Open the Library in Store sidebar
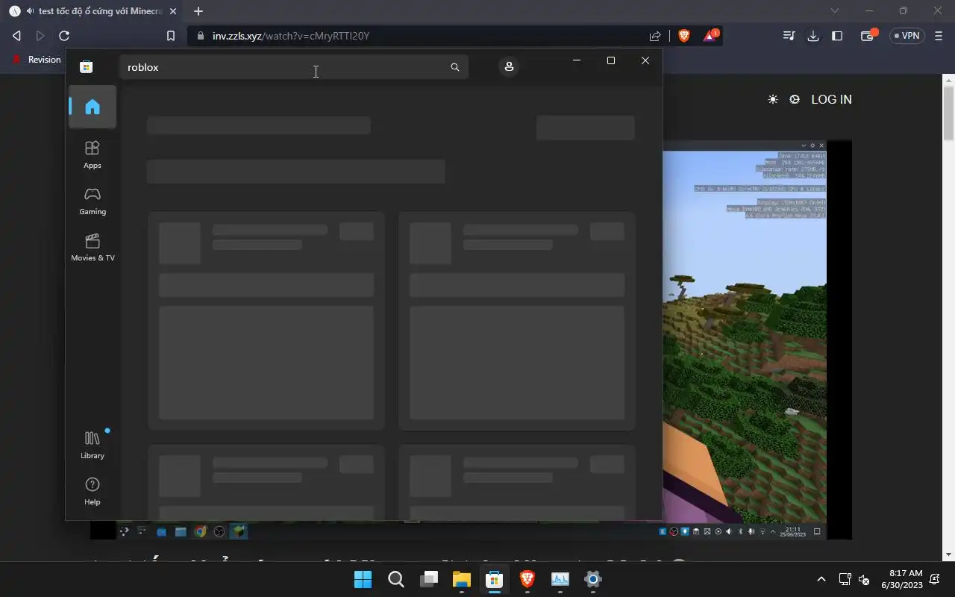 point(93,445)
